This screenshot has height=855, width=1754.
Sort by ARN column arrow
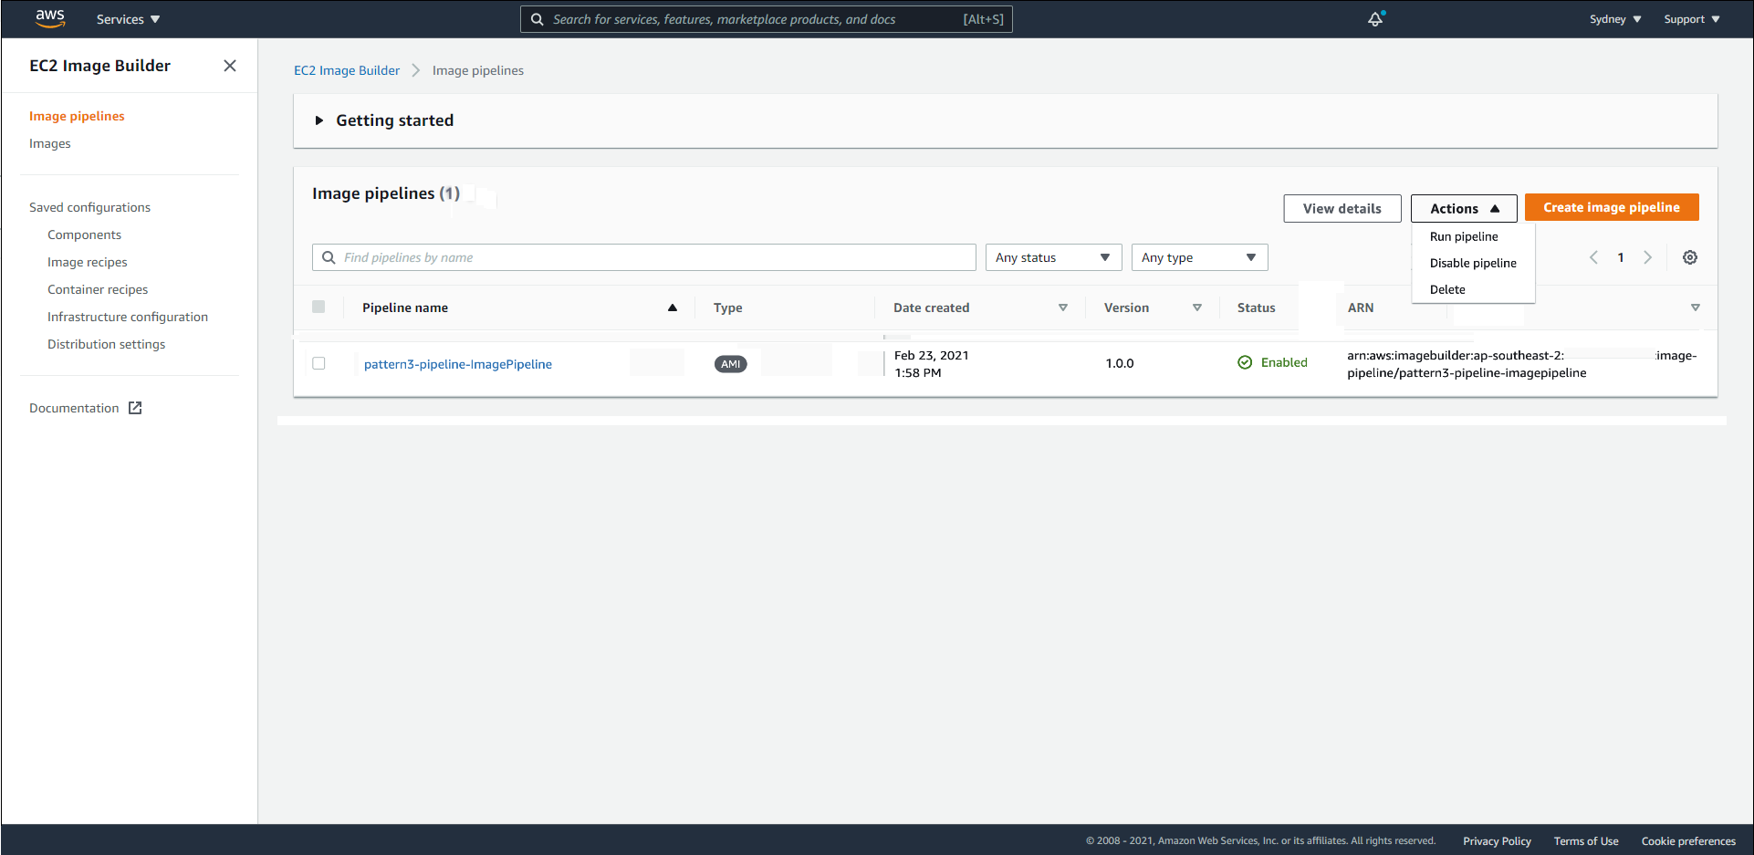1696,308
